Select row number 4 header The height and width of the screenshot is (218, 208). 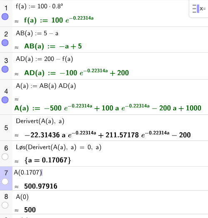click(x=6, y=91)
